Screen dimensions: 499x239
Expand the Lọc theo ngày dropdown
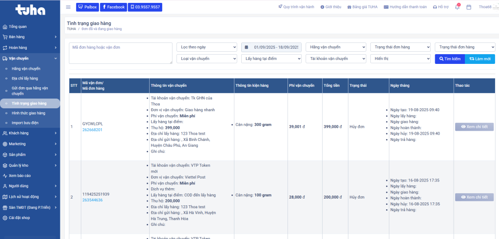[207, 47]
